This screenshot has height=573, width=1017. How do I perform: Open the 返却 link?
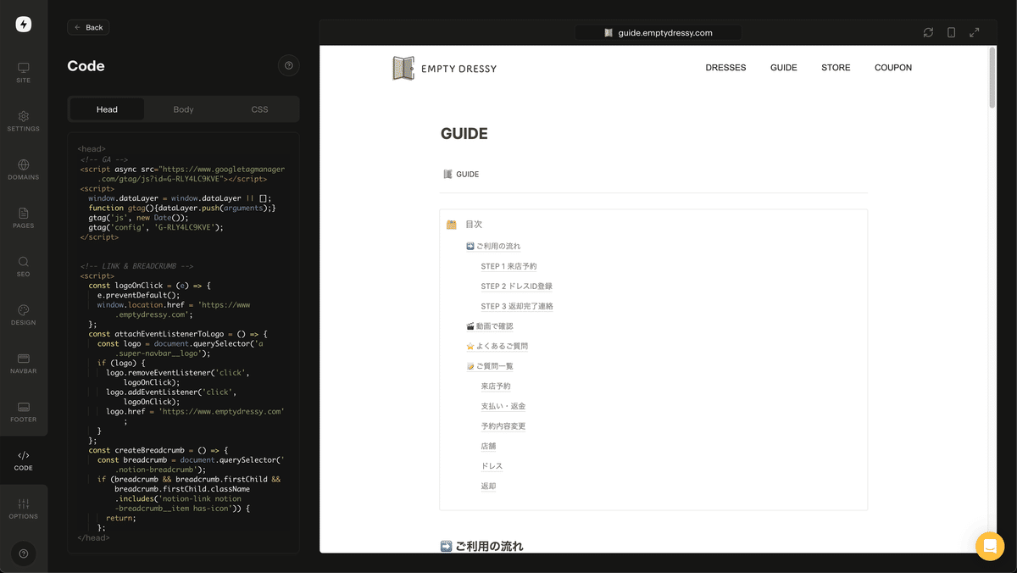click(488, 487)
